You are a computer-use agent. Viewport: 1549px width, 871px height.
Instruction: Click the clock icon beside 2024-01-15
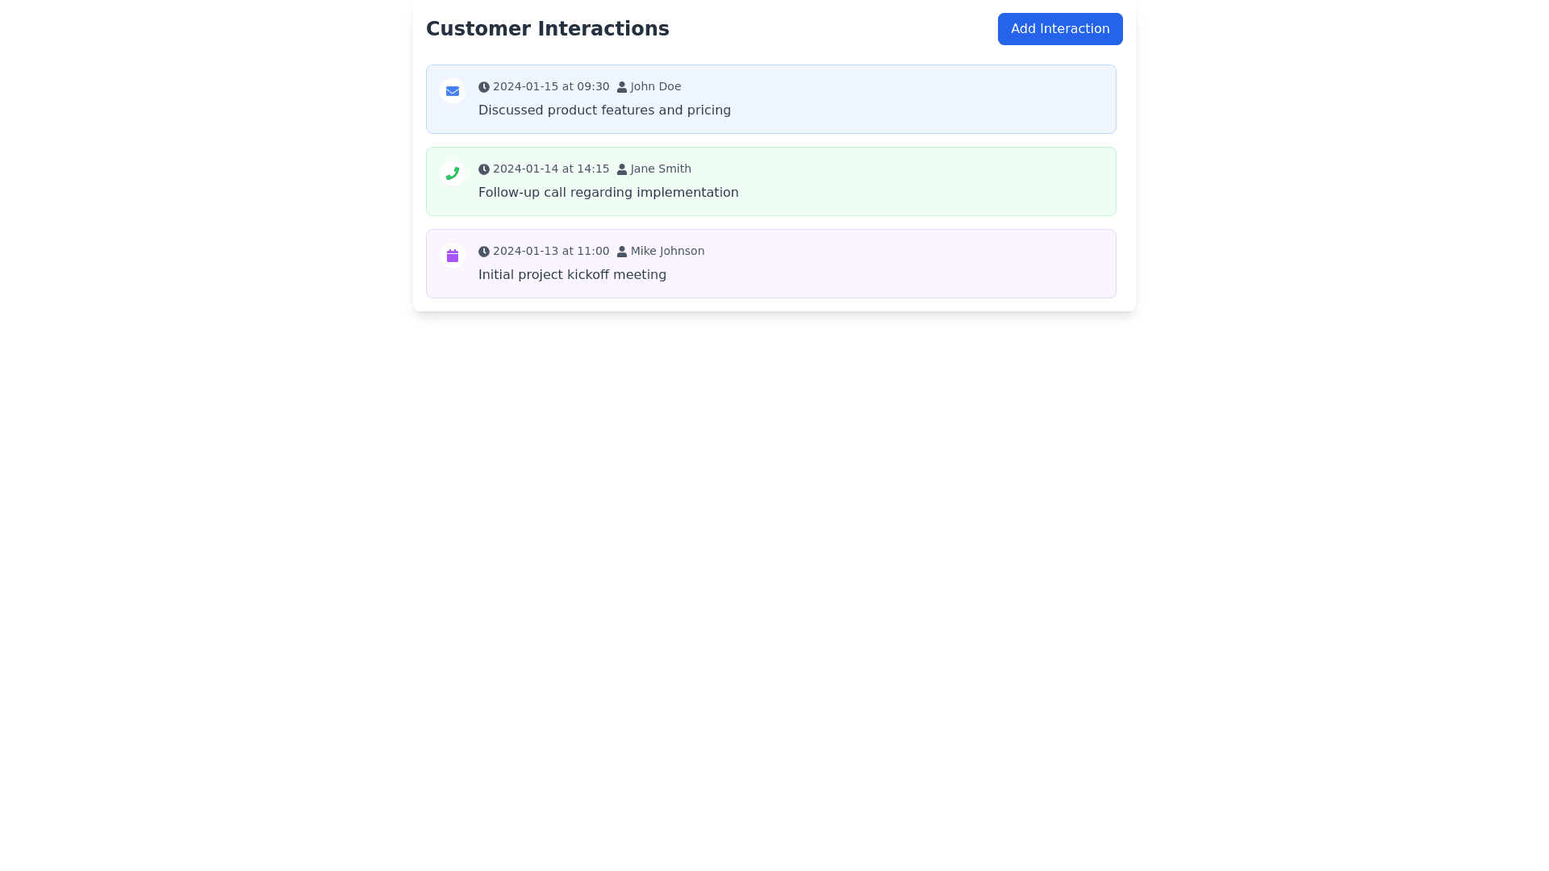pyautogui.click(x=484, y=87)
